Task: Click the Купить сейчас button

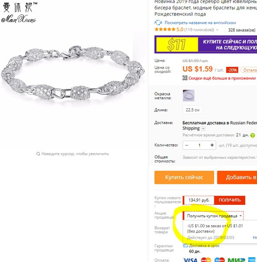Action: [x=184, y=177]
